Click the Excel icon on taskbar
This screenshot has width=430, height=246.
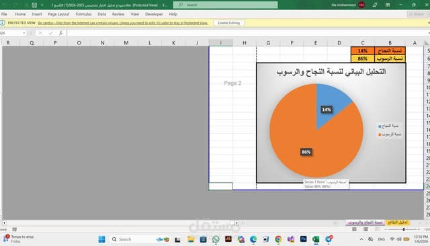click(316, 239)
